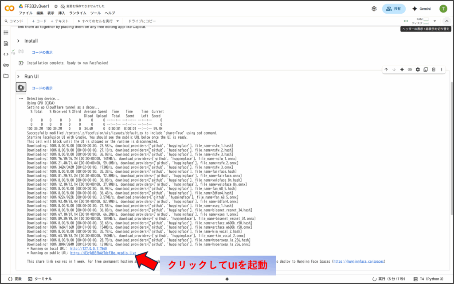Click the Gemini sparkle in the bottom bar

(x=227, y=279)
